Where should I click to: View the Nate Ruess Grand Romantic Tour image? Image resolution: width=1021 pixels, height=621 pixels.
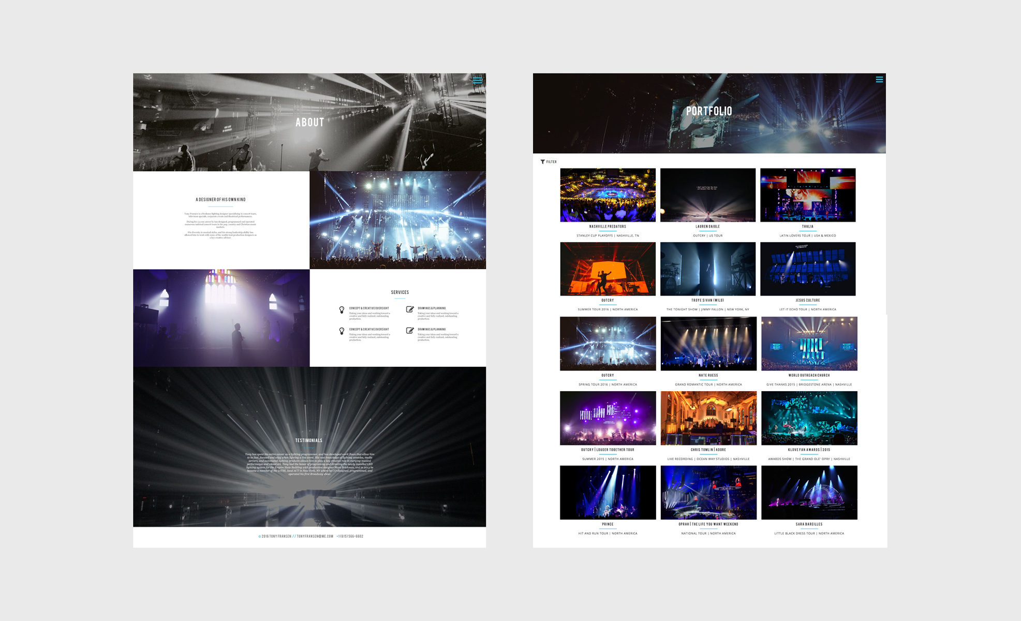pyautogui.click(x=708, y=344)
